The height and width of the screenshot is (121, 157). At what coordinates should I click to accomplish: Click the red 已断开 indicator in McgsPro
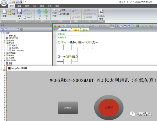tap(109, 108)
